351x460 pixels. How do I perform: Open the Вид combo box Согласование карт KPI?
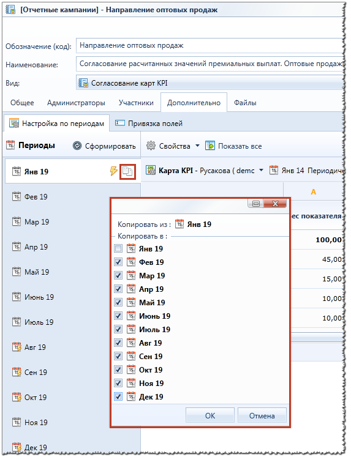tap(210, 83)
